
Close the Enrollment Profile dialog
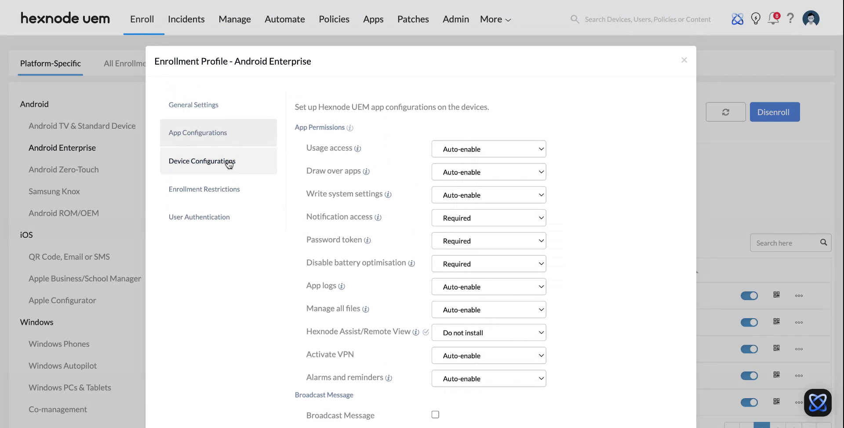tap(684, 60)
